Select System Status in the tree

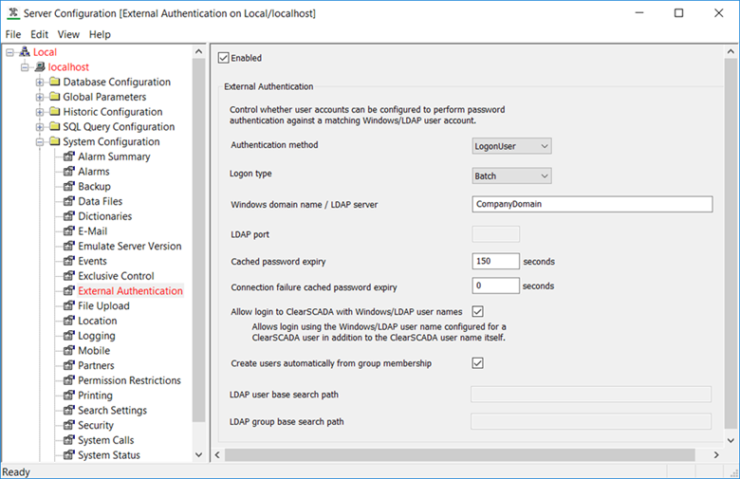click(108, 455)
